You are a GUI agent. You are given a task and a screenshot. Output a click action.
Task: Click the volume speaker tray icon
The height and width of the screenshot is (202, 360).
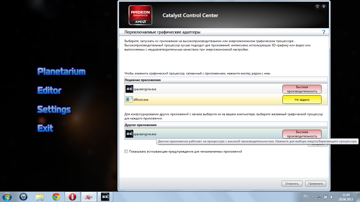point(332,197)
